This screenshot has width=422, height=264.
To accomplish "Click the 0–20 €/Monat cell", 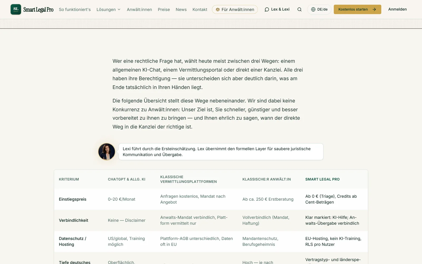I will click(x=122, y=199).
